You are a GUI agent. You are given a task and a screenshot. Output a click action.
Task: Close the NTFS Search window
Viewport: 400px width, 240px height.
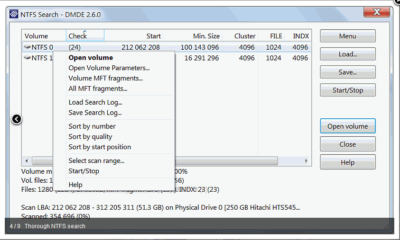pos(377,12)
